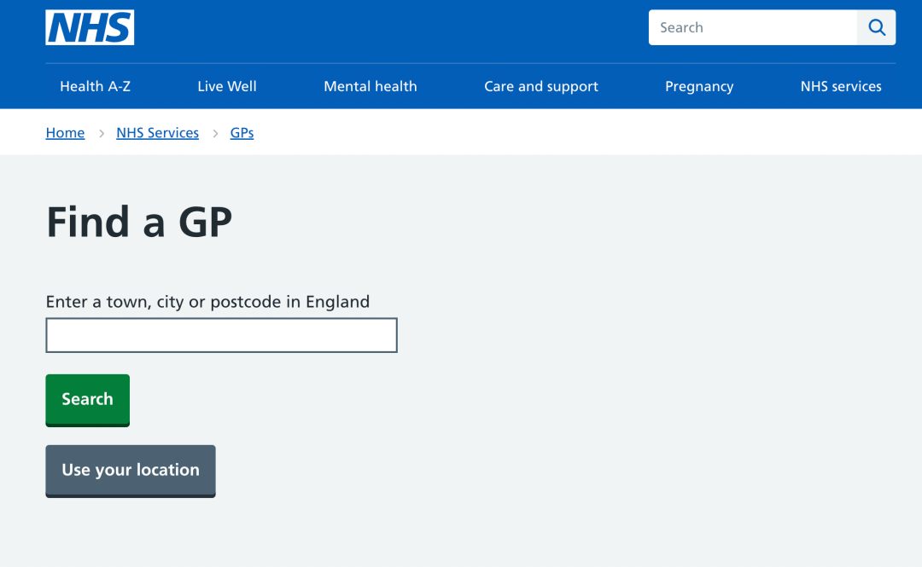Follow the Home breadcrumb link
Screen dimensions: 922x567
tap(65, 133)
